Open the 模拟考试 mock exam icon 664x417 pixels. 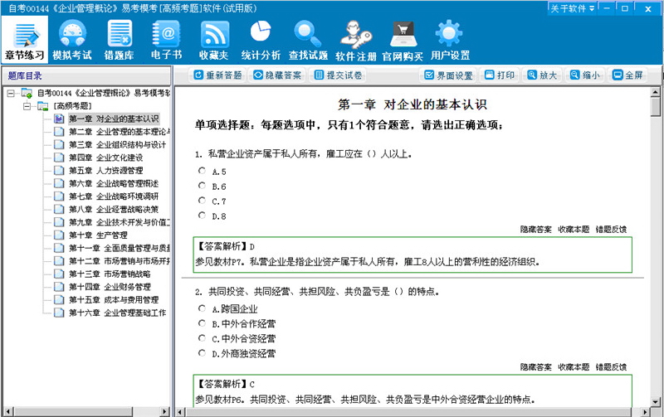pyautogui.click(x=72, y=40)
